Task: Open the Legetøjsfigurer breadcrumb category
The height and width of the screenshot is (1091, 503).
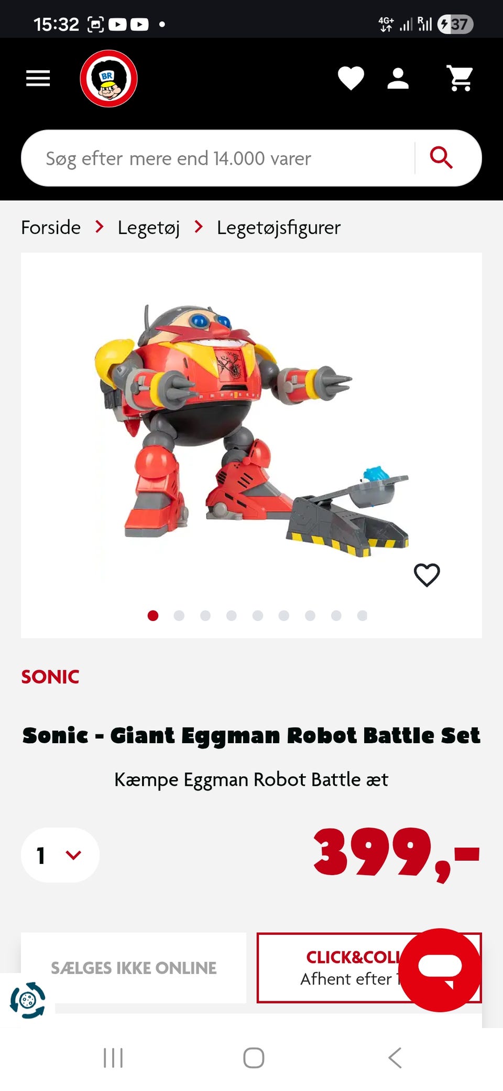Action: coord(279,228)
